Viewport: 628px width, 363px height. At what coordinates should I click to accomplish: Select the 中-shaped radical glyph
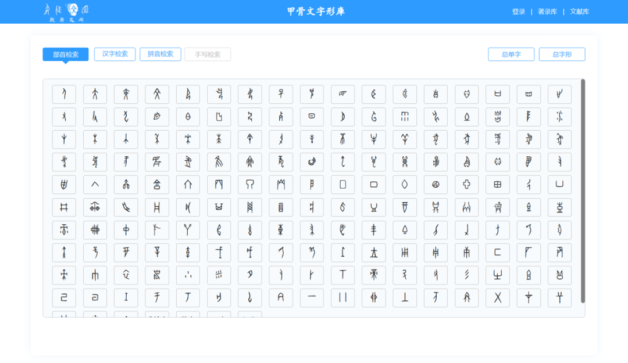click(x=126, y=230)
